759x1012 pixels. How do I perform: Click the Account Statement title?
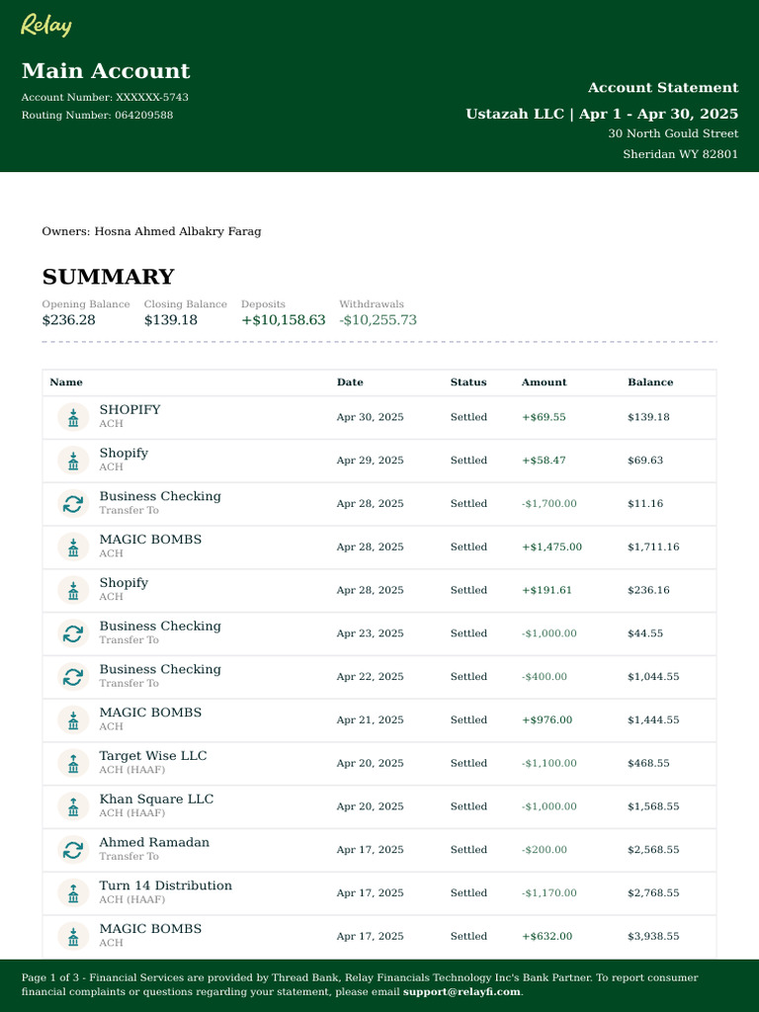pyautogui.click(x=663, y=88)
